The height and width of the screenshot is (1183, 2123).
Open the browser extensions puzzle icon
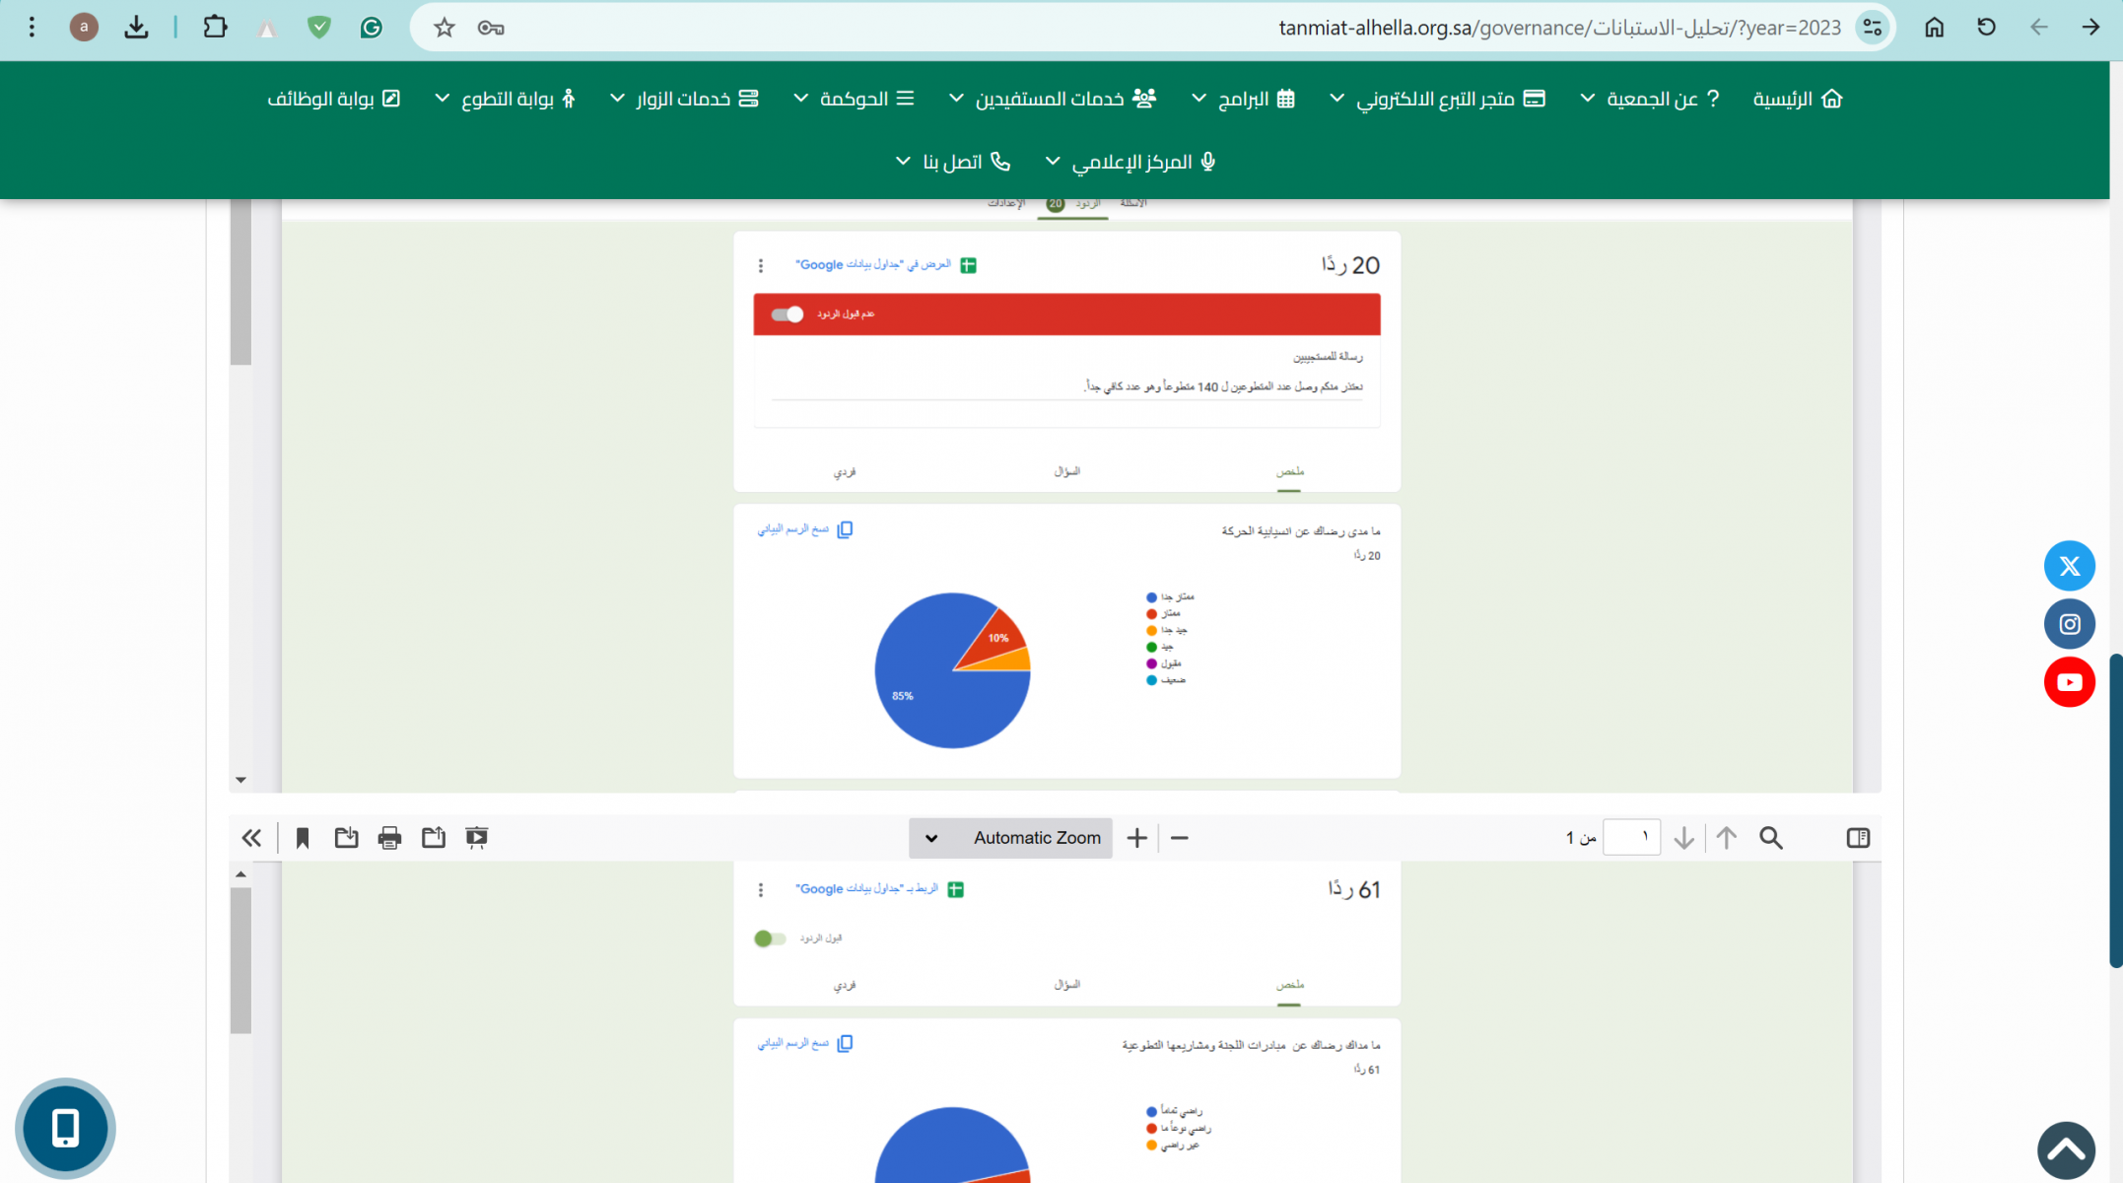coord(215,28)
